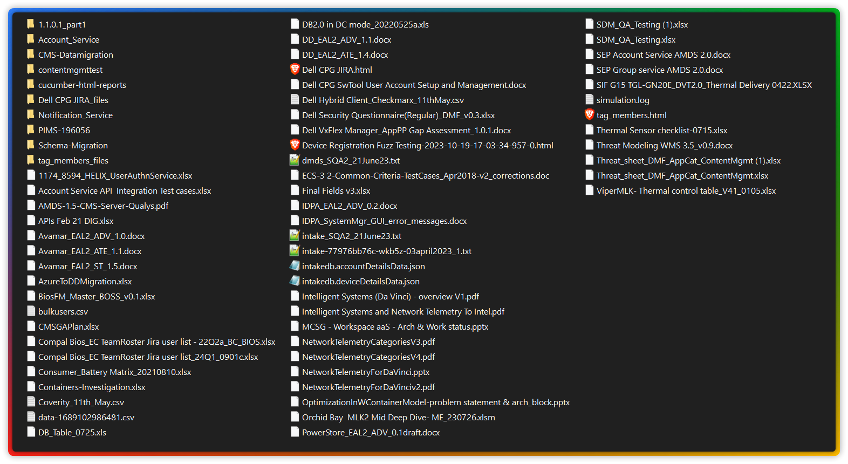Select Avamar_EAL2_ADV_1.0.docx
Image resolution: width=848 pixels, height=464 pixels.
pyautogui.click(x=92, y=236)
